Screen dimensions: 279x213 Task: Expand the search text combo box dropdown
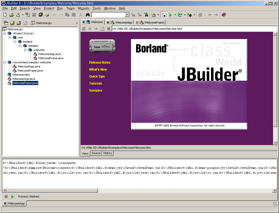pos(127,15)
